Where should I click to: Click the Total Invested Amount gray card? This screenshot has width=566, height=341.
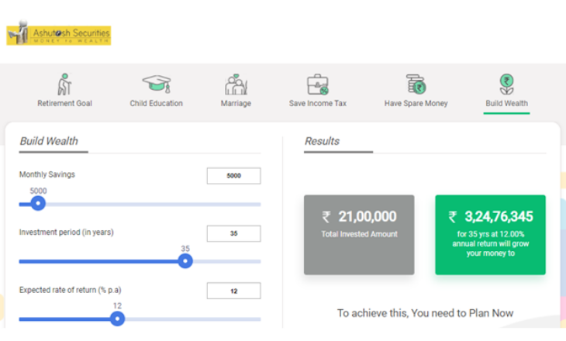[x=359, y=235]
